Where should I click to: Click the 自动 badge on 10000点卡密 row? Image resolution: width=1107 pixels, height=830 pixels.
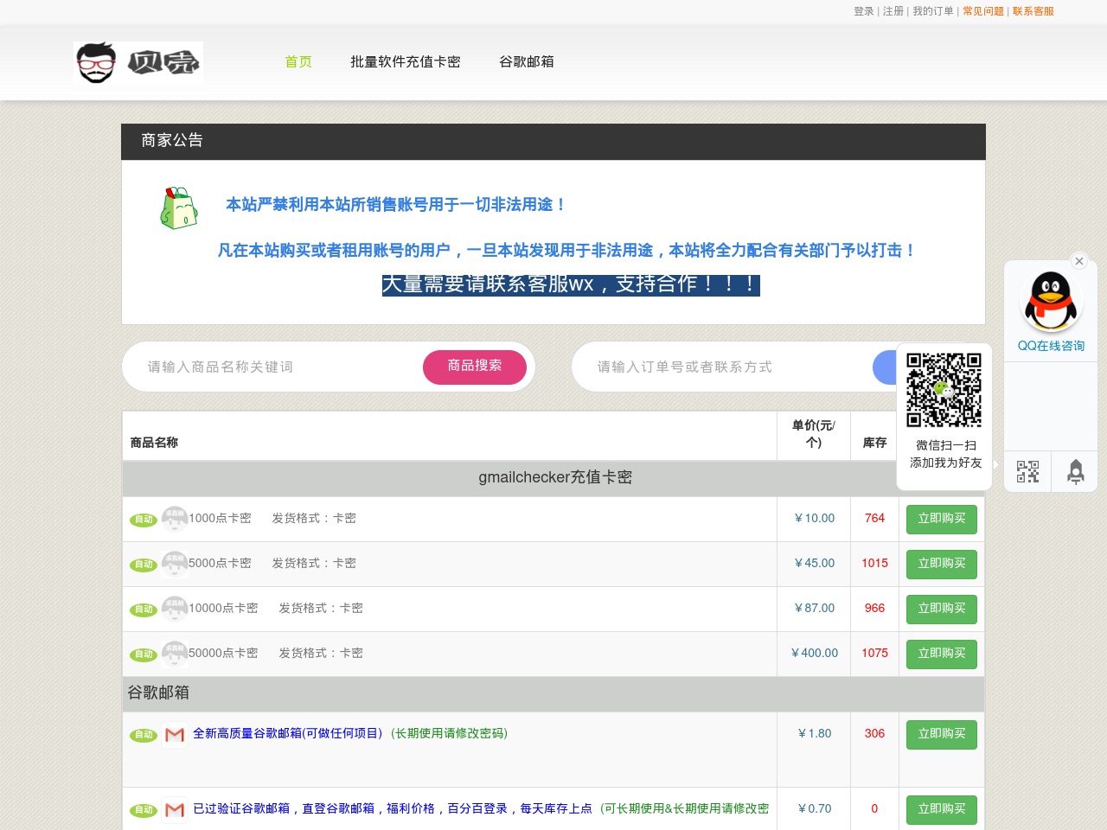[x=144, y=610]
